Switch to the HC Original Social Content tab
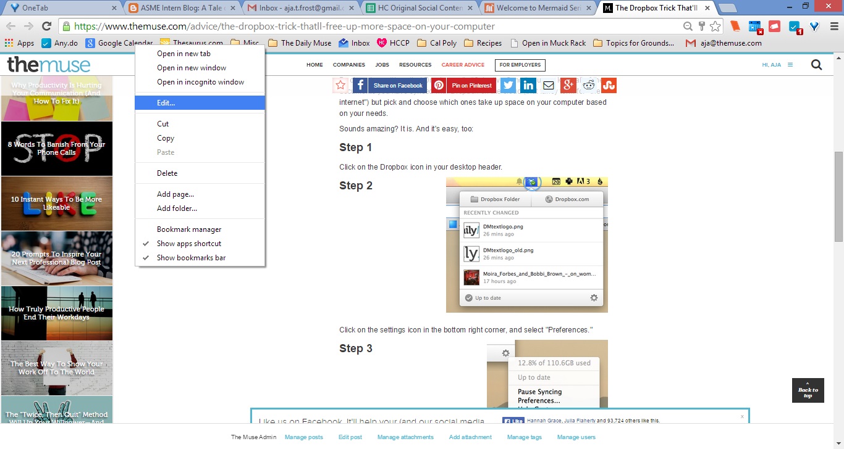The image size is (844, 449). 417,8
